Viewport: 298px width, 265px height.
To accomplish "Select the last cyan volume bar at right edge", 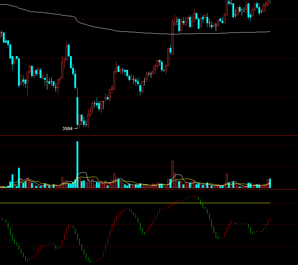I will point(270,183).
